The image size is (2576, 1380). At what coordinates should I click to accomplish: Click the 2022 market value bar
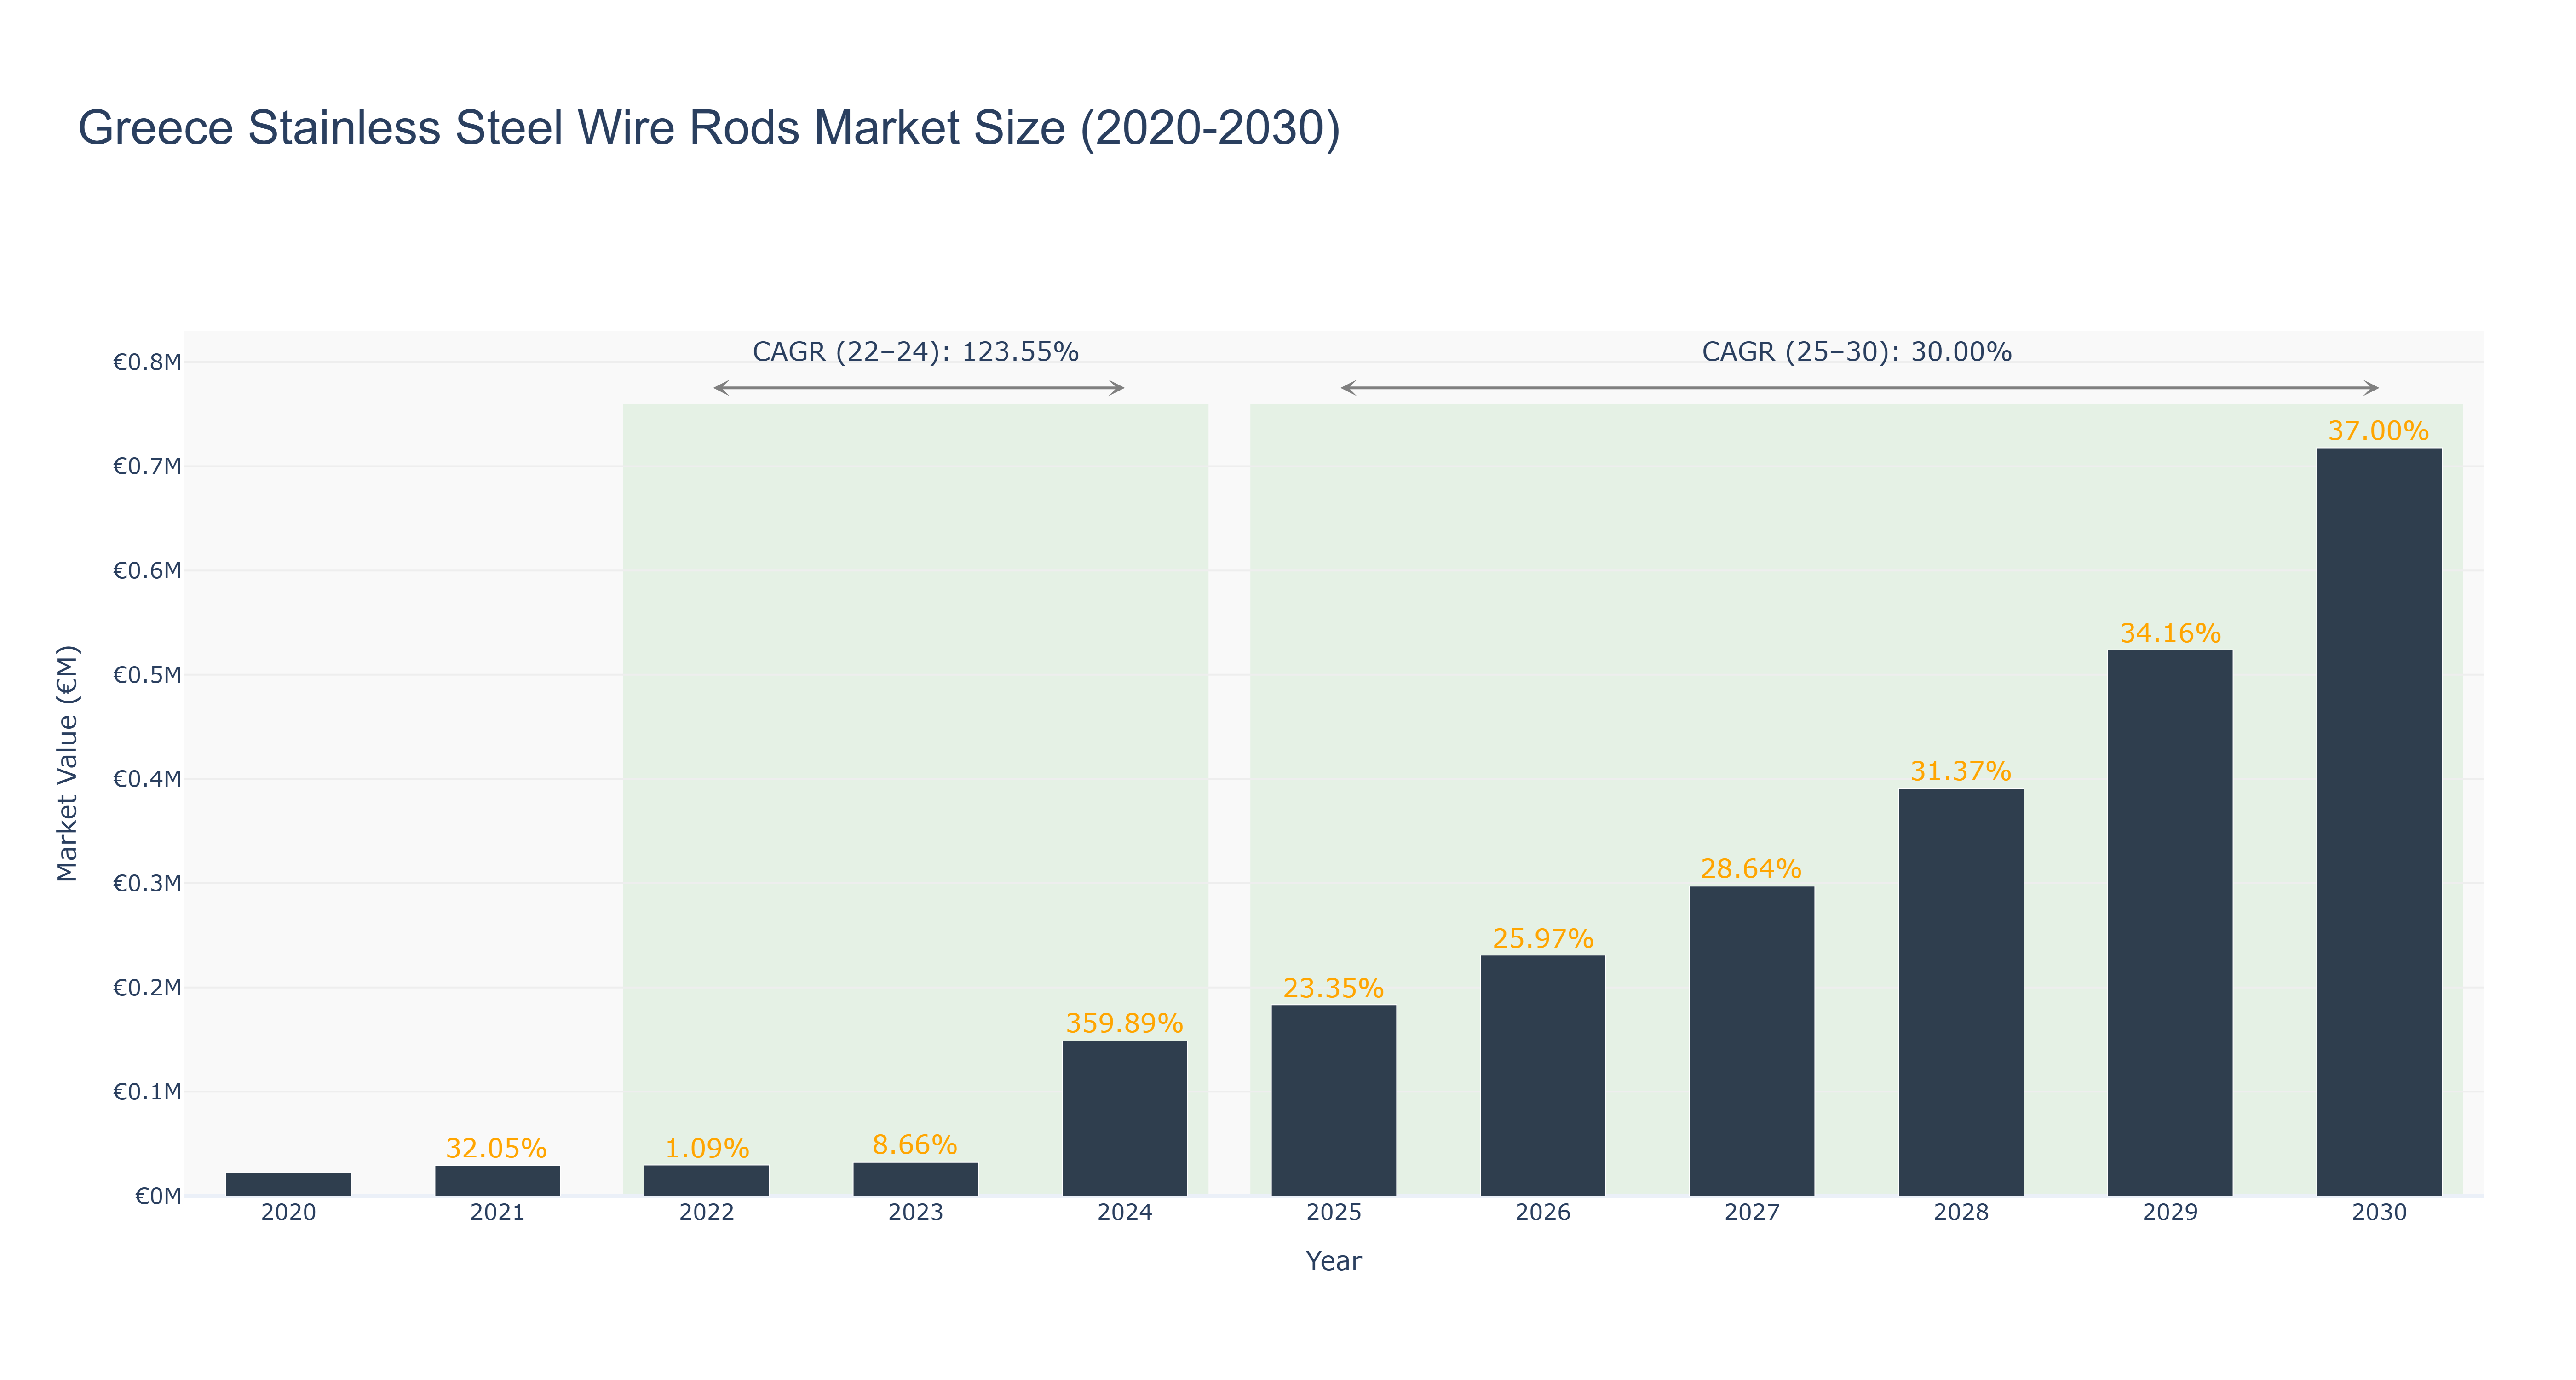(x=706, y=1180)
